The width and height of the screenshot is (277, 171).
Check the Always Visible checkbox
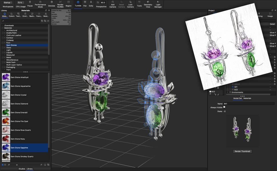(224, 107)
